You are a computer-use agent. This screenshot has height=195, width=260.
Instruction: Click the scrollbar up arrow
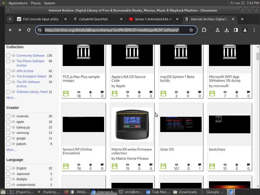(258, 47)
